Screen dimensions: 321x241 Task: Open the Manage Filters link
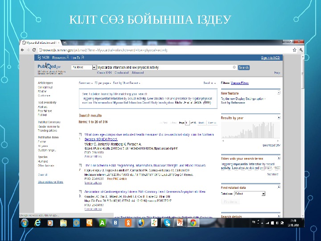(x=239, y=83)
